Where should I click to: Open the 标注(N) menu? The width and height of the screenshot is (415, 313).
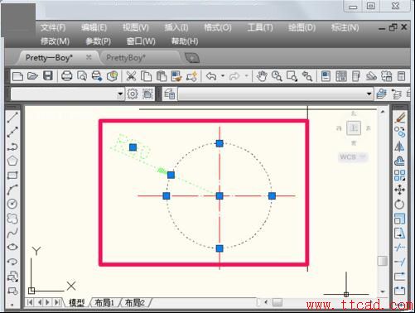(345, 27)
